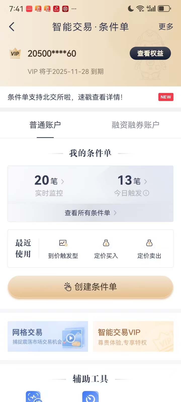Viewport: 181px width, 402px height.
Task: Open 查看所有条件单 chevron link
Action: [x=90, y=213]
